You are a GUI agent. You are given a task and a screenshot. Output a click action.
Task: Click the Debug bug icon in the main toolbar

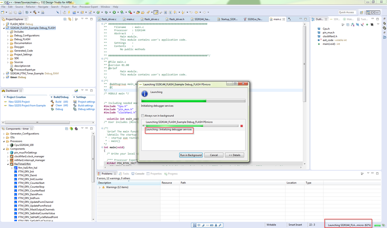[x=106, y=12]
